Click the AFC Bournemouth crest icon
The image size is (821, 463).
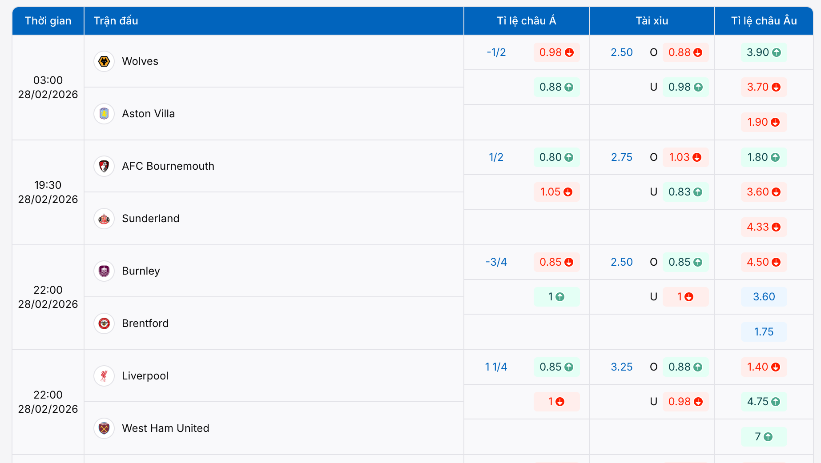(x=104, y=166)
